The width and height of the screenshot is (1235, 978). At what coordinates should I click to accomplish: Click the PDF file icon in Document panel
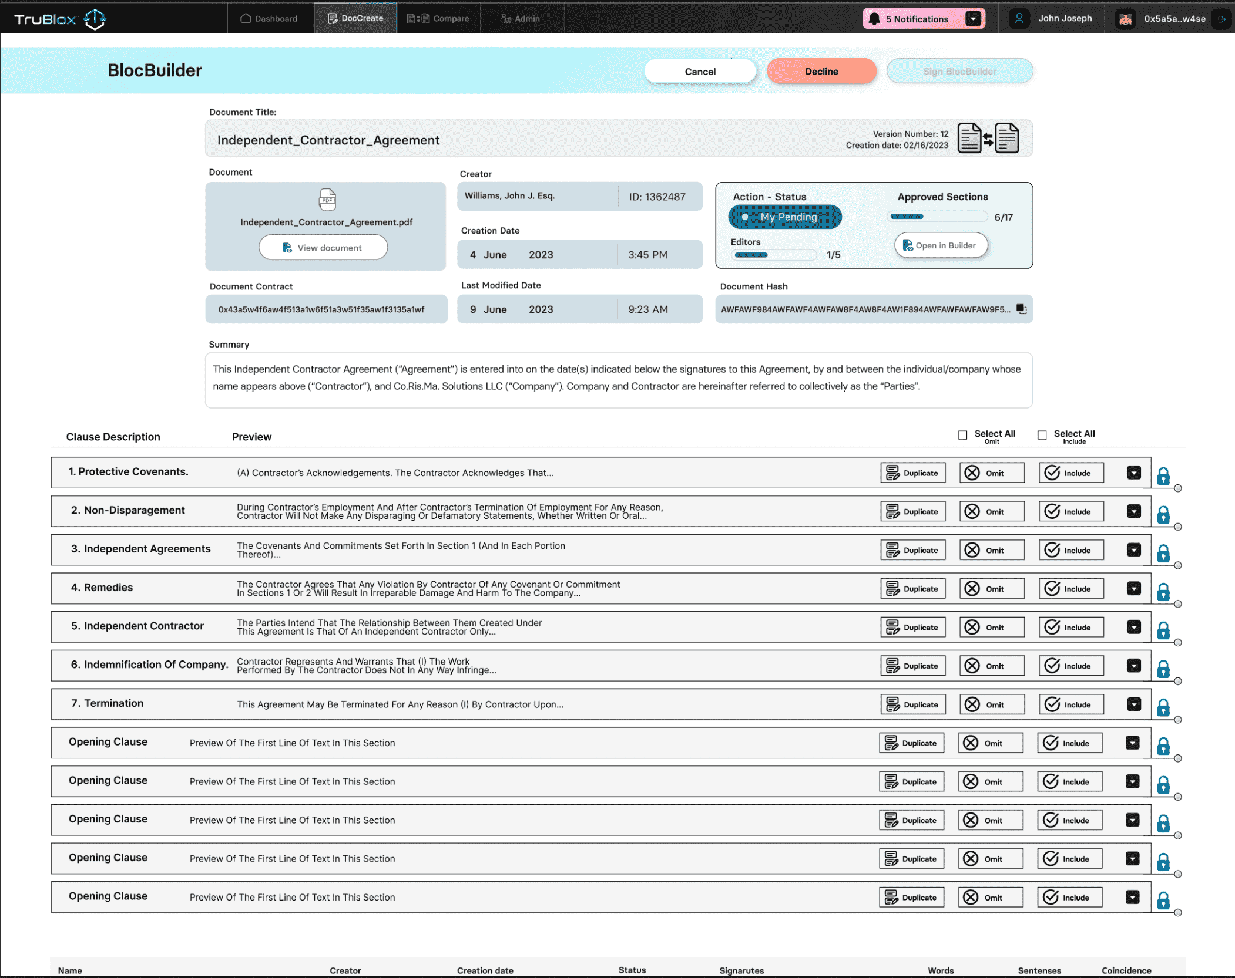(x=327, y=200)
